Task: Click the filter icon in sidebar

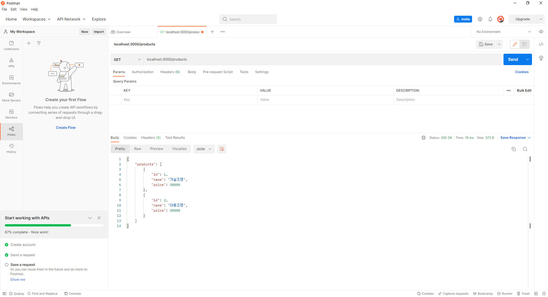Action: (x=39, y=43)
